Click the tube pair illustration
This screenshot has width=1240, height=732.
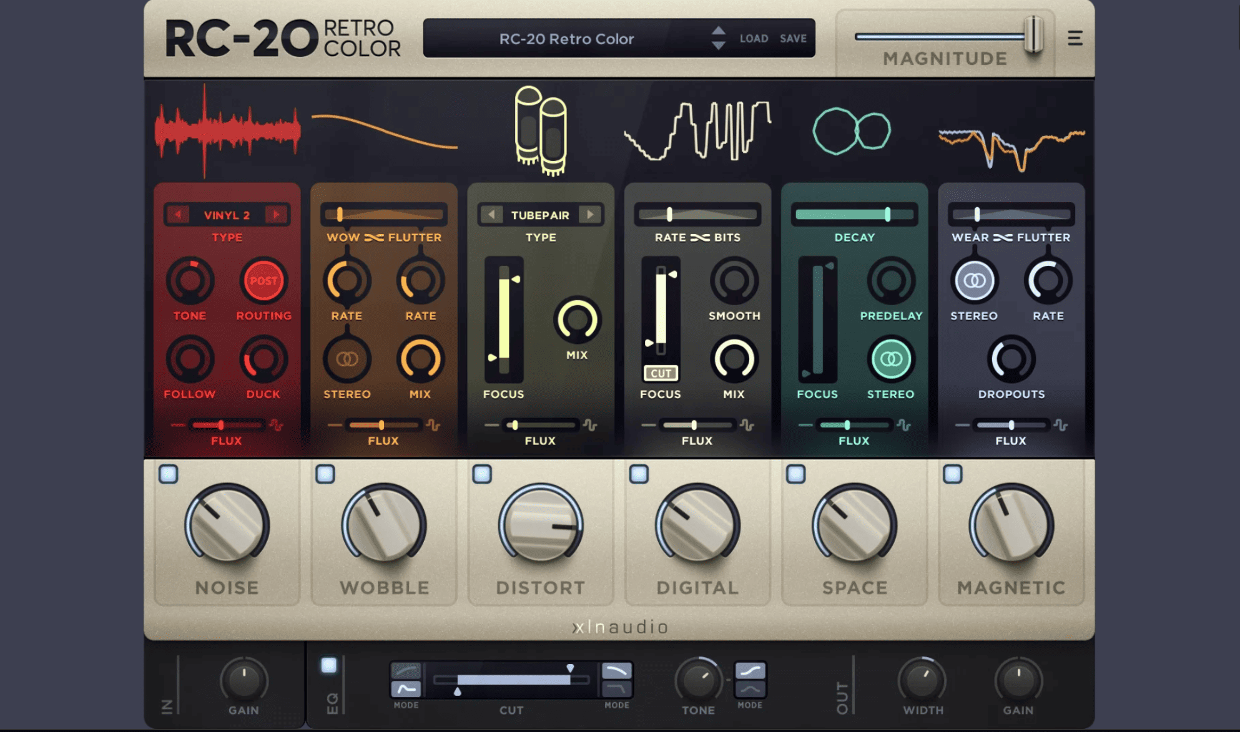pyautogui.click(x=541, y=130)
